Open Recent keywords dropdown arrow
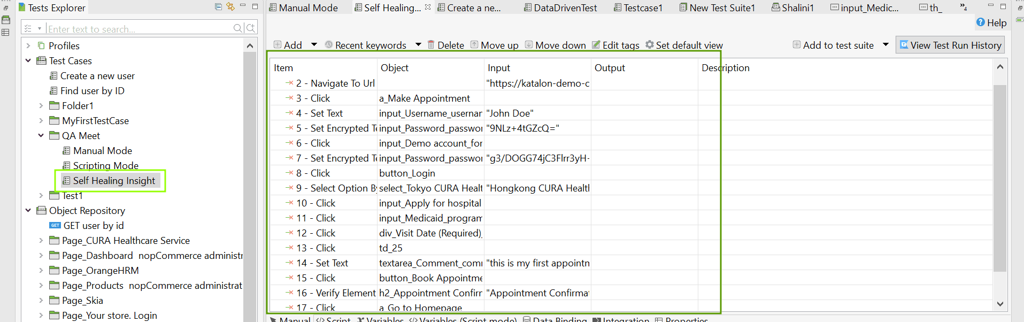The width and height of the screenshot is (1024, 322). pos(418,44)
